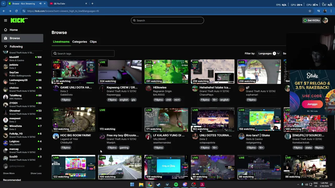Open HEllowiee stream thumbnail
Image resolution: width=335 pixels, height=188 pixels.
[x=166, y=72]
